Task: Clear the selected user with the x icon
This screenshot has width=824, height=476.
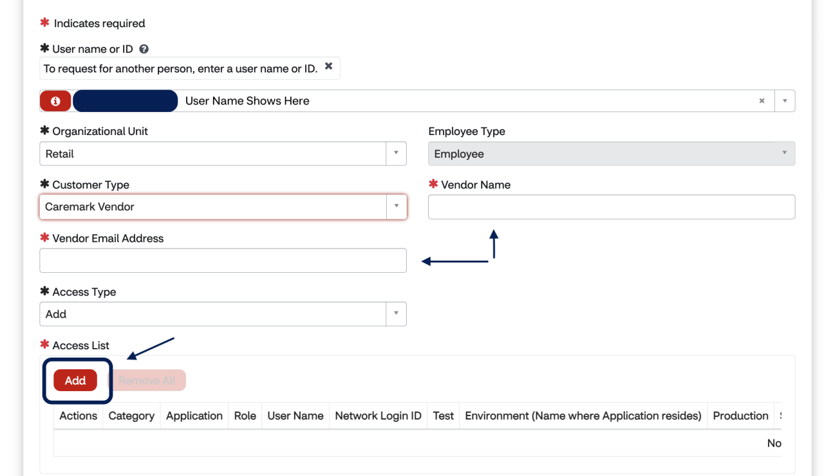Action: click(x=762, y=101)
